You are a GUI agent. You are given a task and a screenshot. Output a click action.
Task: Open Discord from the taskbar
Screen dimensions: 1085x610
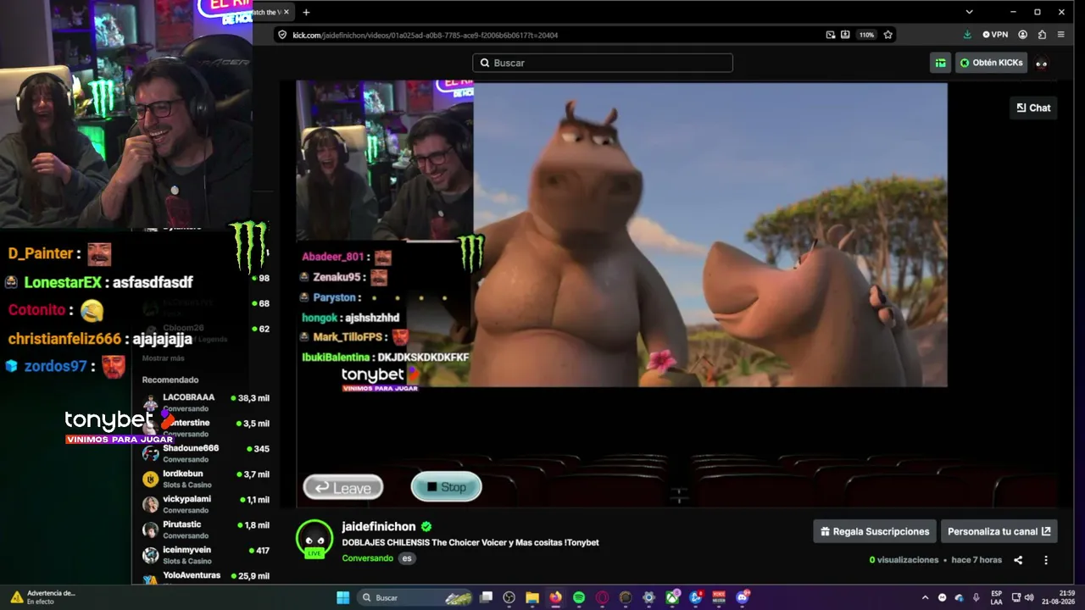[743, 597]
